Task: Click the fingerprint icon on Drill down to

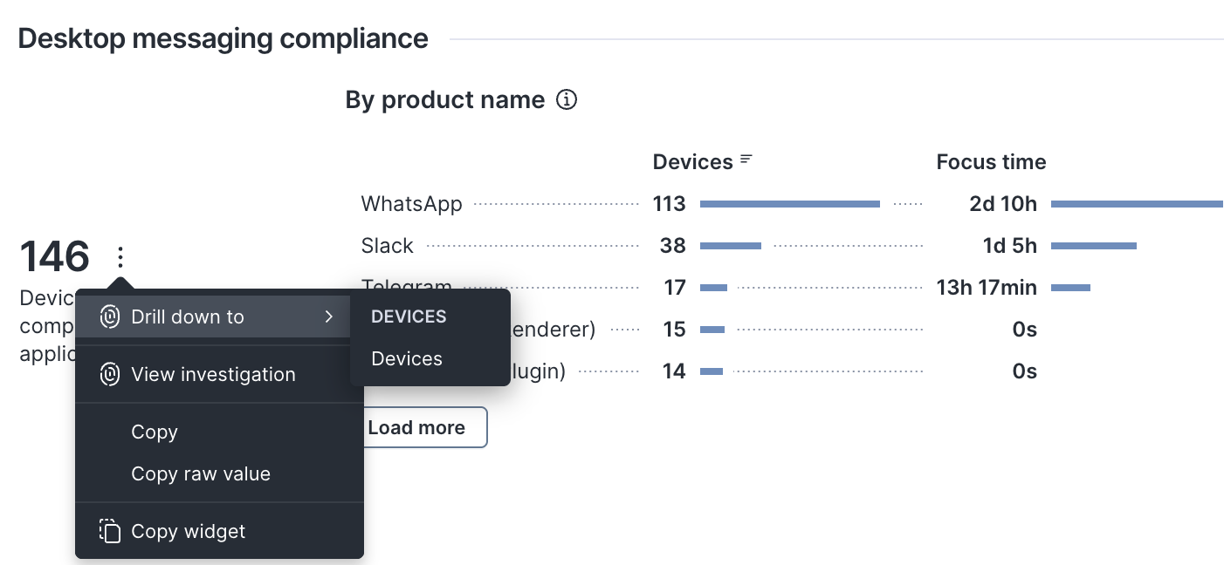Action: coord(109,317)
